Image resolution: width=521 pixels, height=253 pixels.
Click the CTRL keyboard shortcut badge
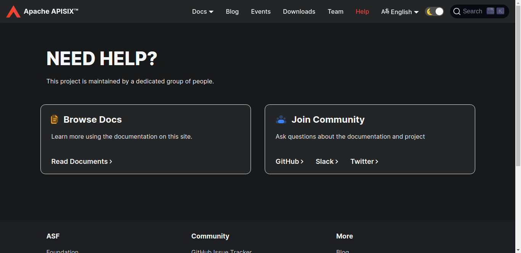(x=490, y=11)
